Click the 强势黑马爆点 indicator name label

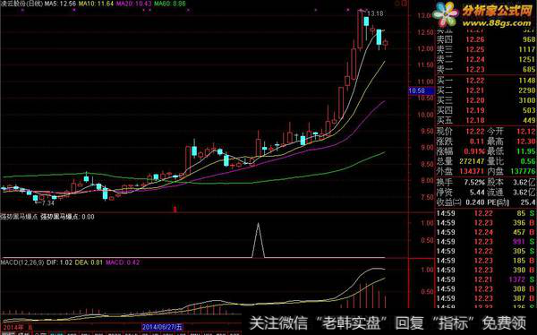[19, 217]
